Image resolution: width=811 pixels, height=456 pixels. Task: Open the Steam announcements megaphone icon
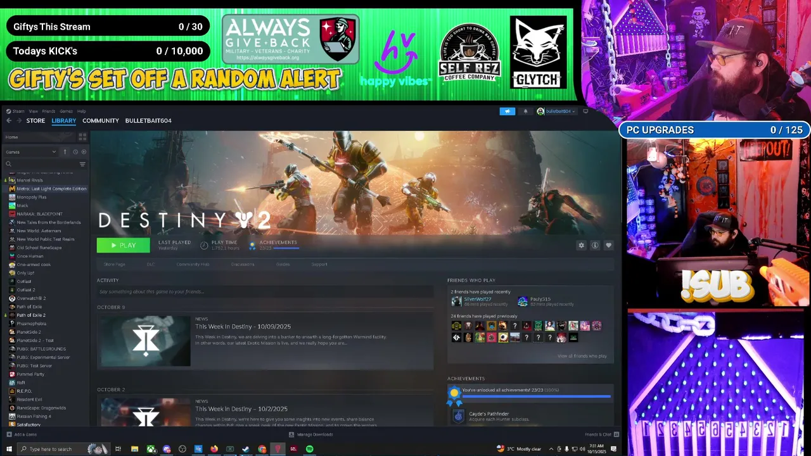point(508,111)
